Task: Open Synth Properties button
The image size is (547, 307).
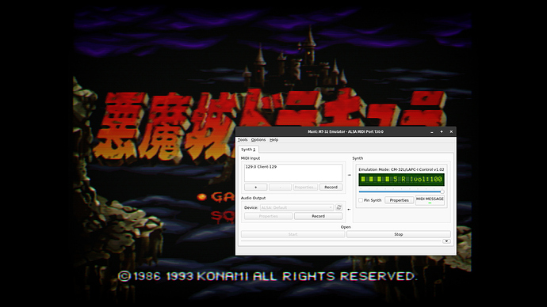Action: coord(399,200)
